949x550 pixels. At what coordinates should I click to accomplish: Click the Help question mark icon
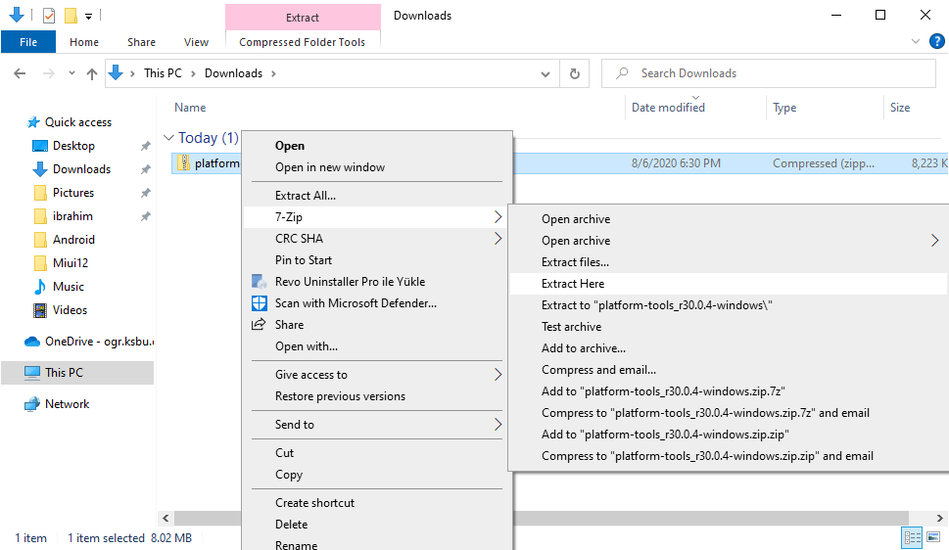coord(937,41)
